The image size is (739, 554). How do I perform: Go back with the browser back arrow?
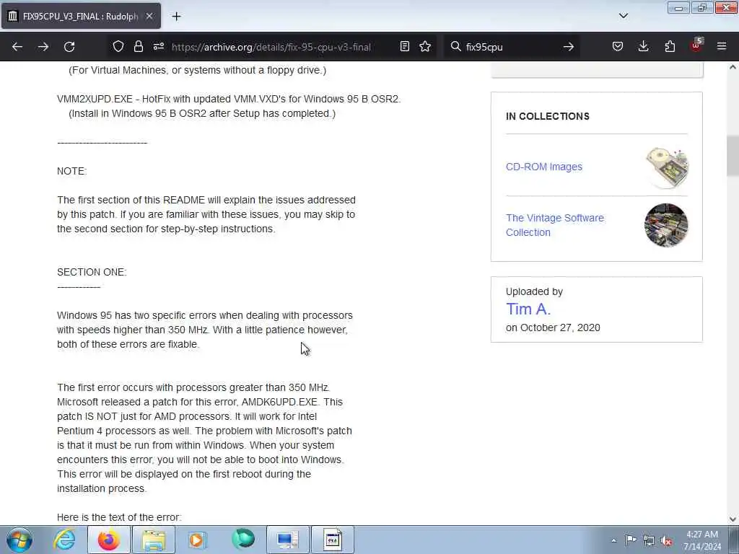coord(17,47)
